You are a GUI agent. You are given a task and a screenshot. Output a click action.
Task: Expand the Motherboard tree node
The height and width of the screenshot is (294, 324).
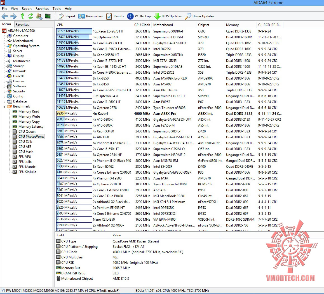(4, 41)
